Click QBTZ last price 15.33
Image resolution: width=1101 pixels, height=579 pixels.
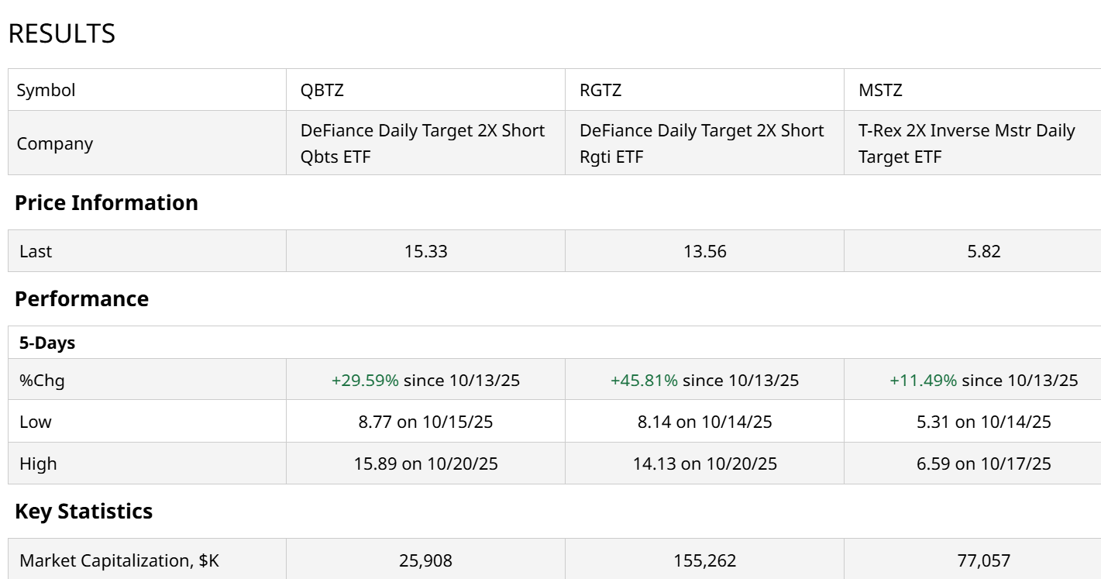pos(426,251)
